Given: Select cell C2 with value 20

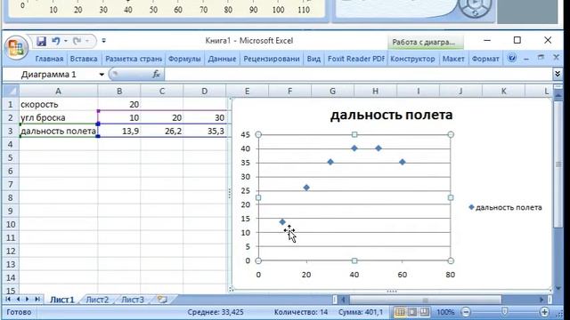Looking at the screenshot, I should click(162, 117).
